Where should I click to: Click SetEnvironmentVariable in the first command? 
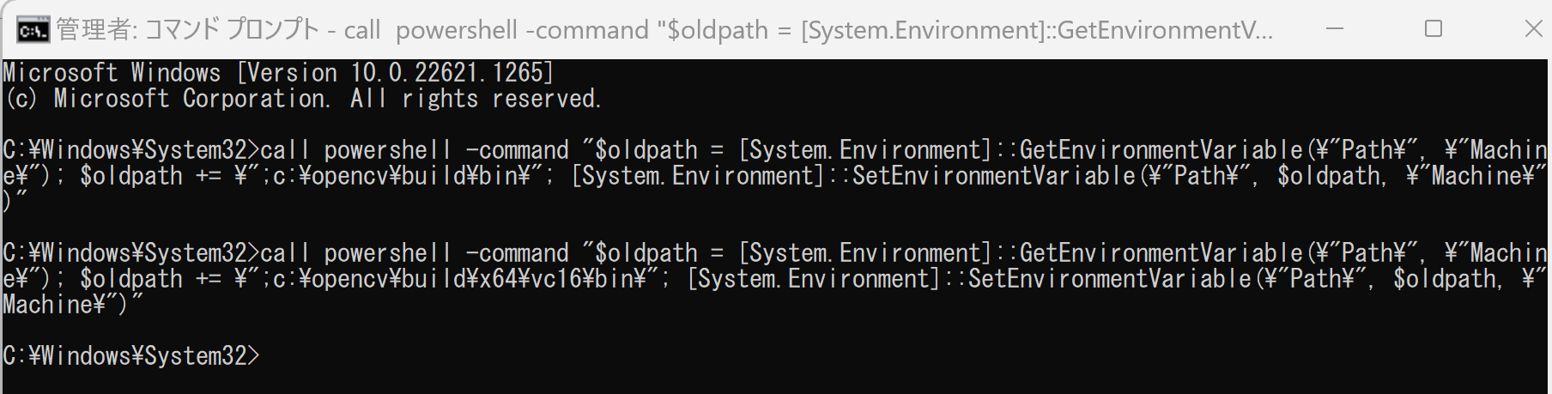pos(994,176)
